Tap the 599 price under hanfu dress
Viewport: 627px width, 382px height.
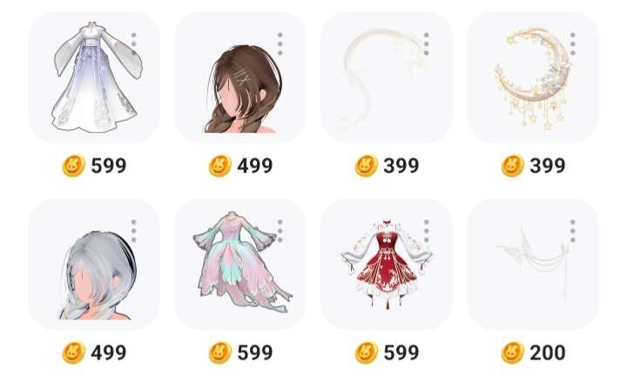point(109,166)
